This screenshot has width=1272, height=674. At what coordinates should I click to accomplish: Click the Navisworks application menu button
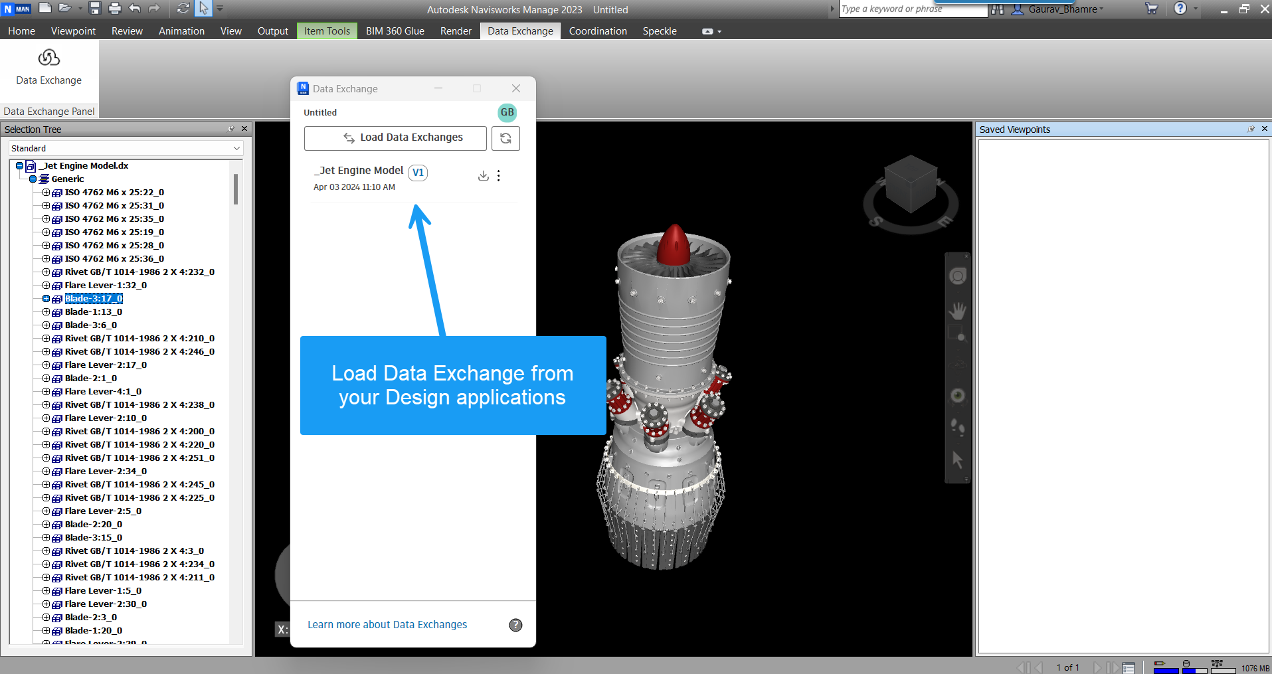coord(17,9)
